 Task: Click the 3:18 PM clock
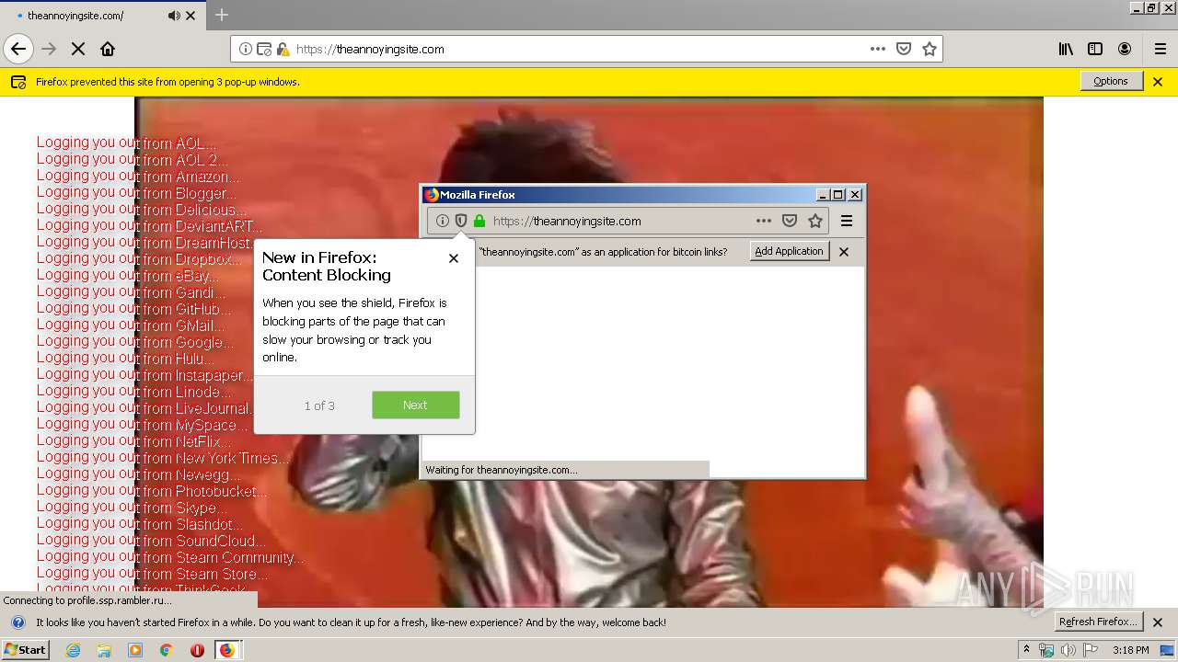(x=1130, y=650)
